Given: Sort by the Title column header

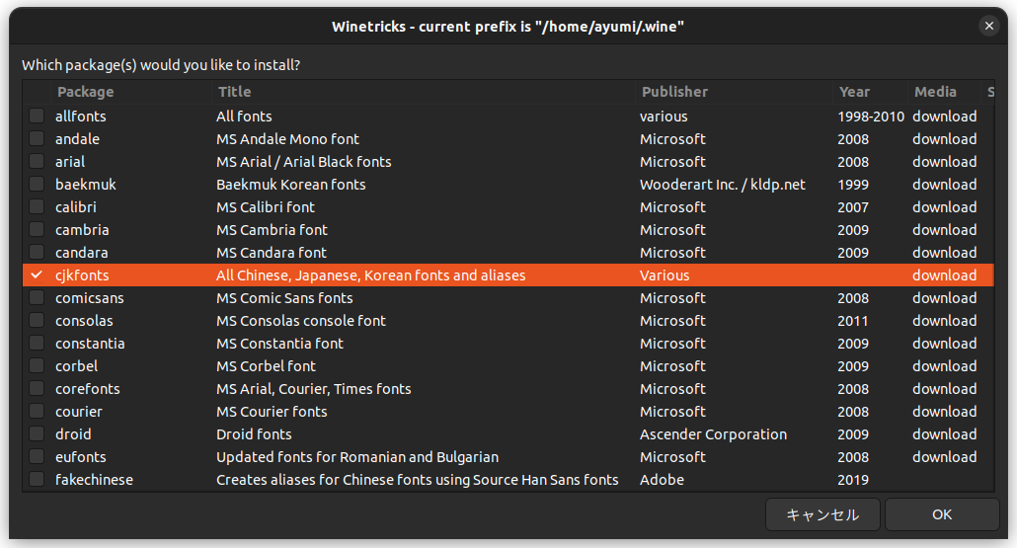Looking at the screenshot, I should pyautogui.click(x=235, y=92).
